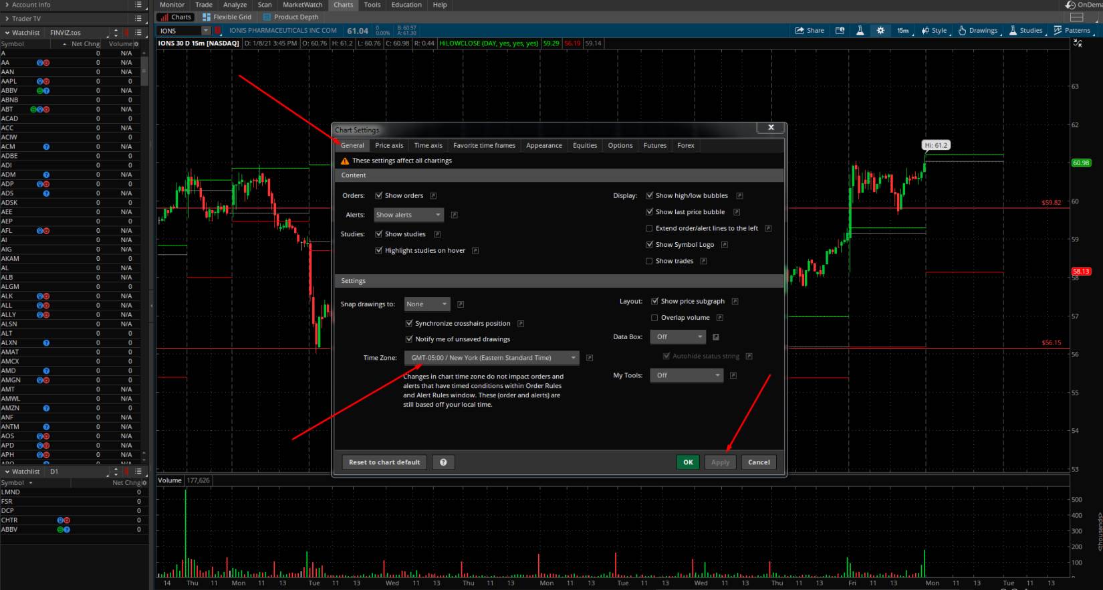Open the Drawings tool menu
Viewport: 1103px width, 590px height.
click(977, 31)
